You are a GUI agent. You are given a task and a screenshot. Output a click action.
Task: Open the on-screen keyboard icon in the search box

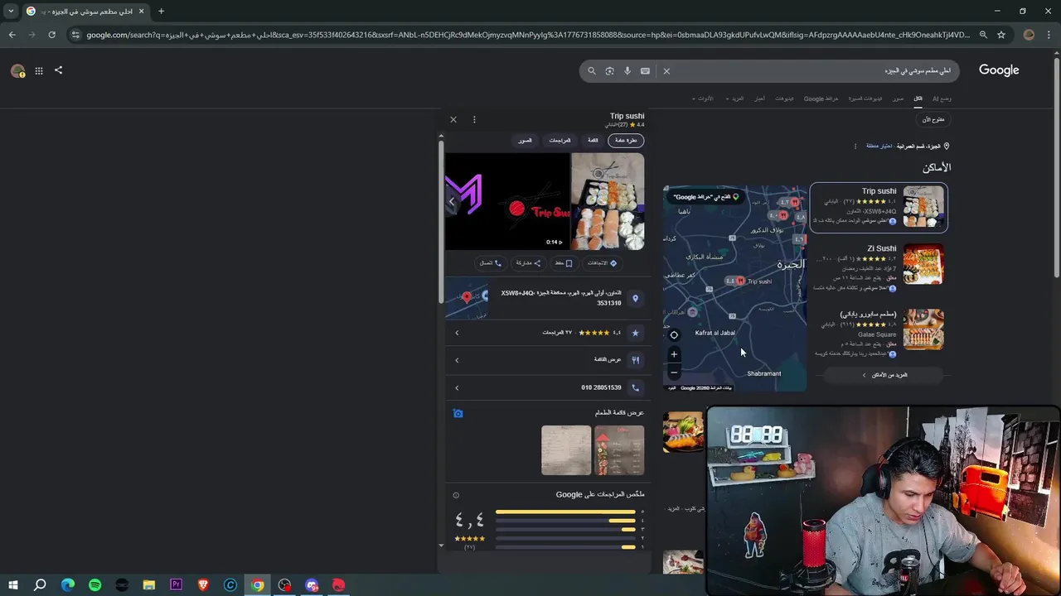tap(645, 71)
